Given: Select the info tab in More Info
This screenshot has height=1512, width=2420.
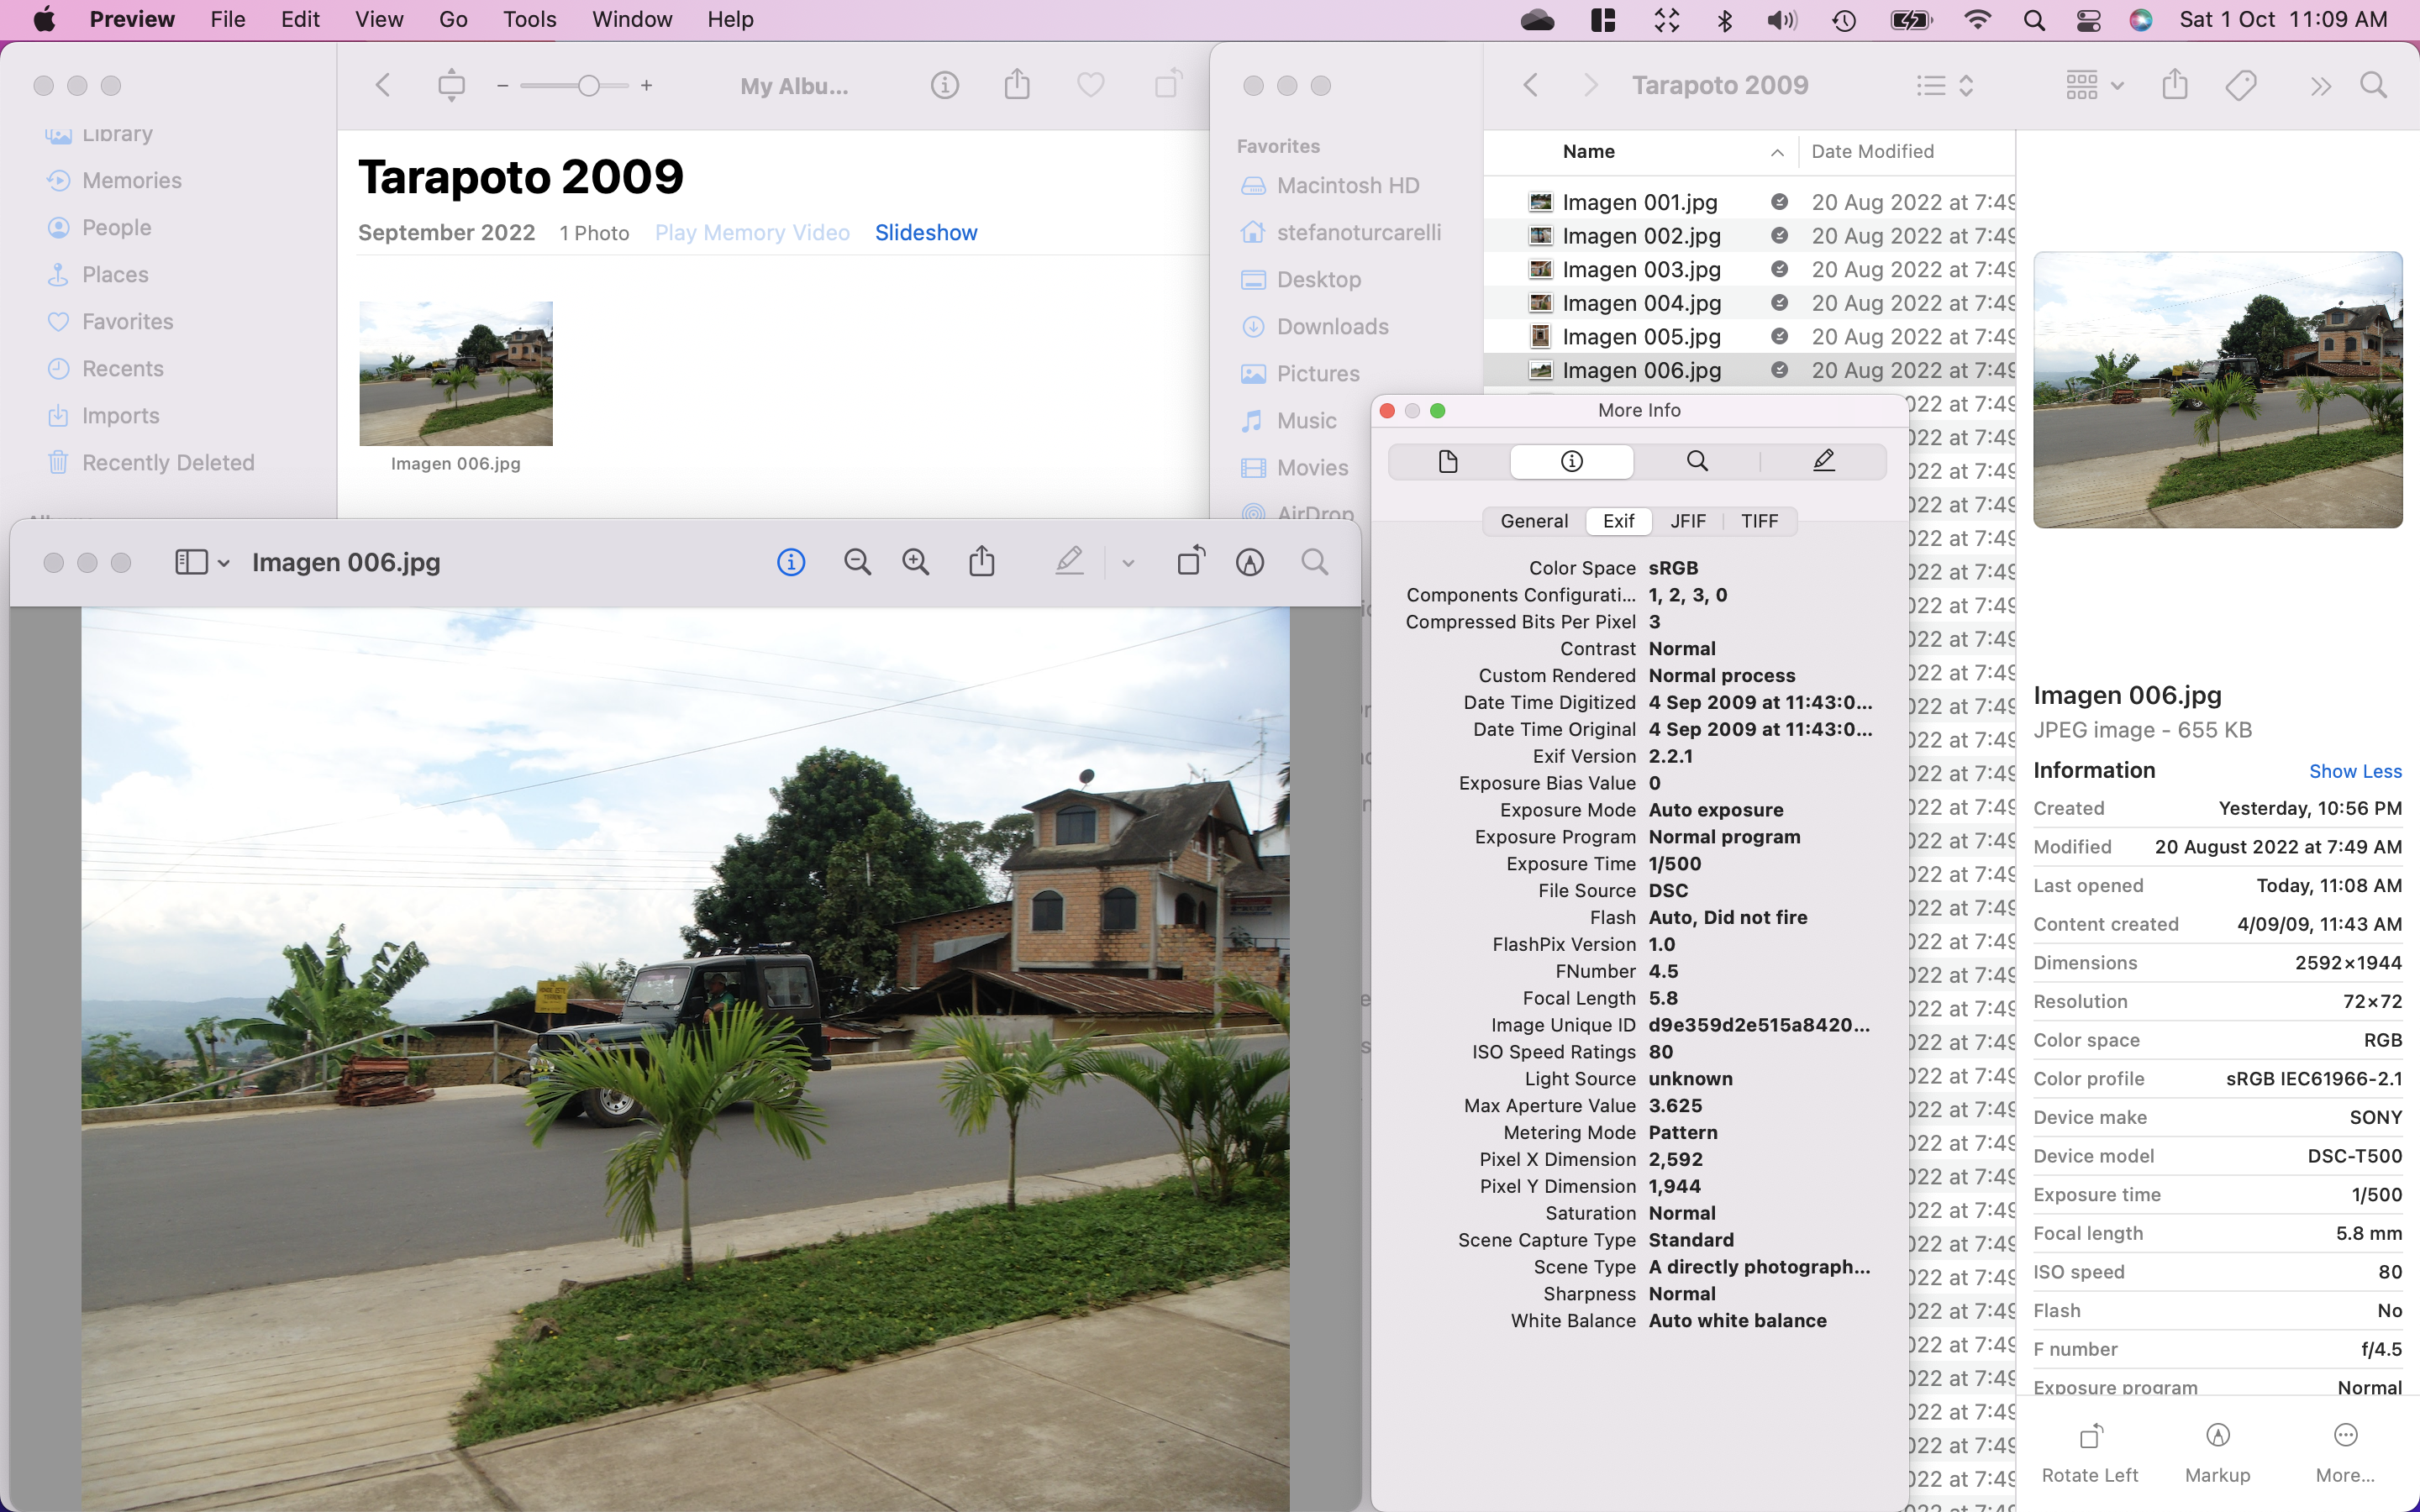Looking at the screenshot, I should 1571,461.
